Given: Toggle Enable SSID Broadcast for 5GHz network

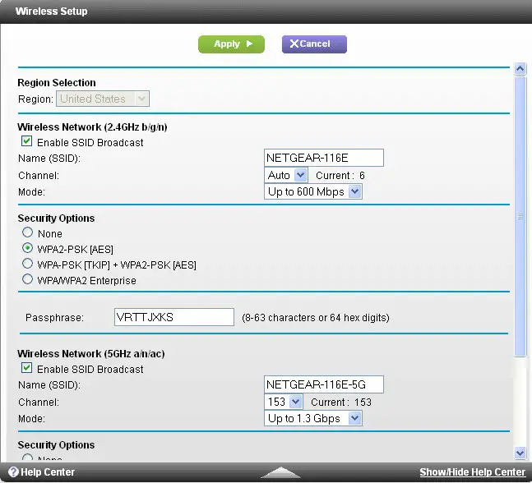Looking at the screenshot, I should (x=27, y=369).
